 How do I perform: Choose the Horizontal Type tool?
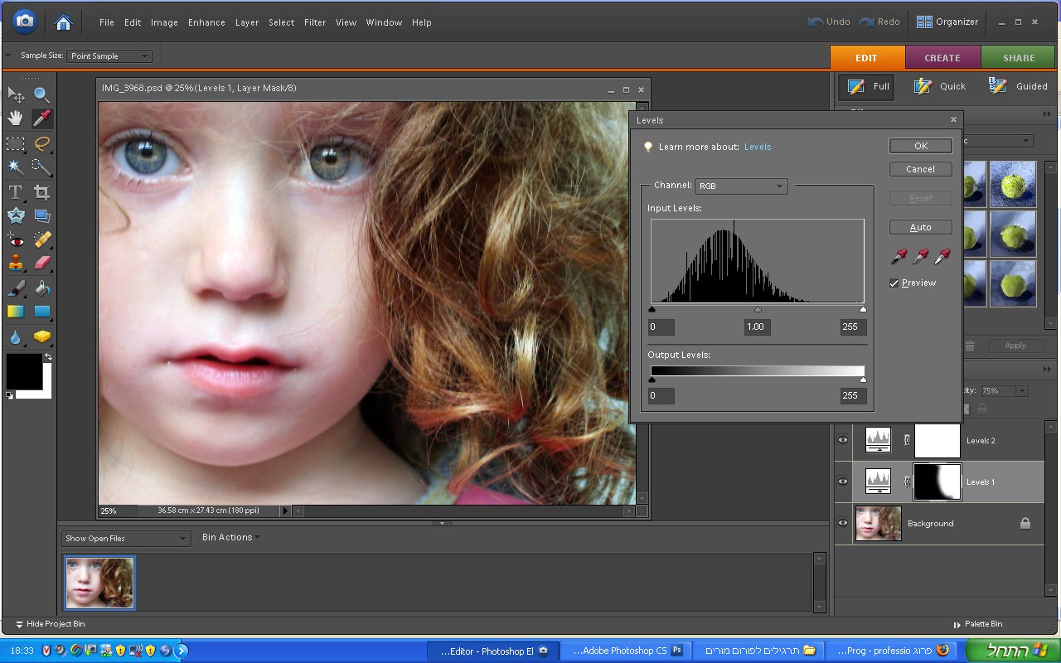(x=15, y=192)
